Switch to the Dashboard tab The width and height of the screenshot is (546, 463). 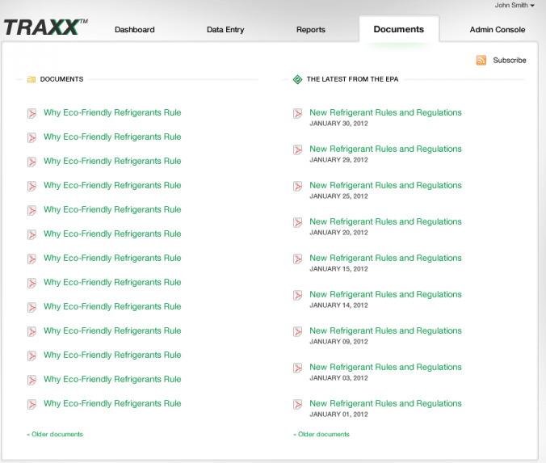point(134,30)
